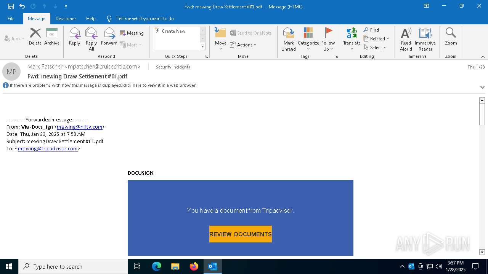Flag the message with Follow Up
This screenshot has height=274, width=488.
[328, 39]
